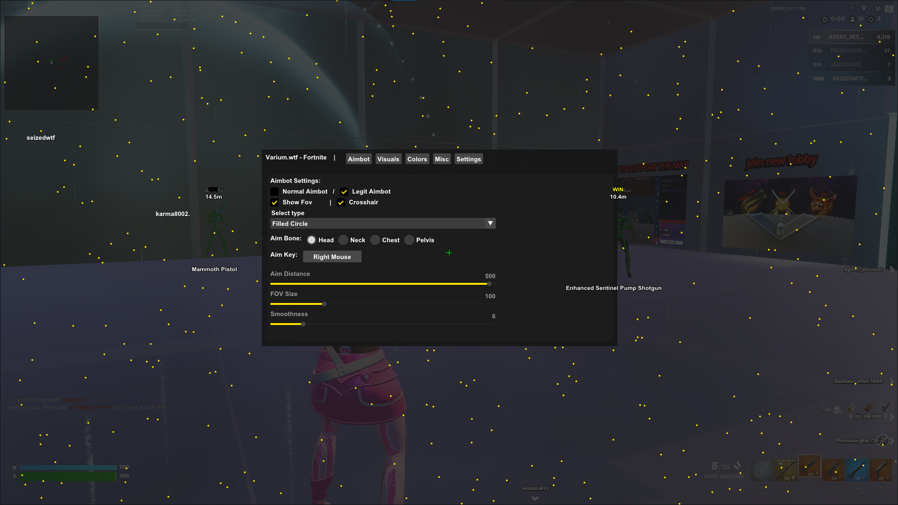Click the Right Mouse aim key button

(332, 257)
